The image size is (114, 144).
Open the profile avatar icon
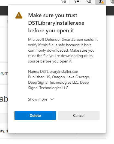point(112,2)
